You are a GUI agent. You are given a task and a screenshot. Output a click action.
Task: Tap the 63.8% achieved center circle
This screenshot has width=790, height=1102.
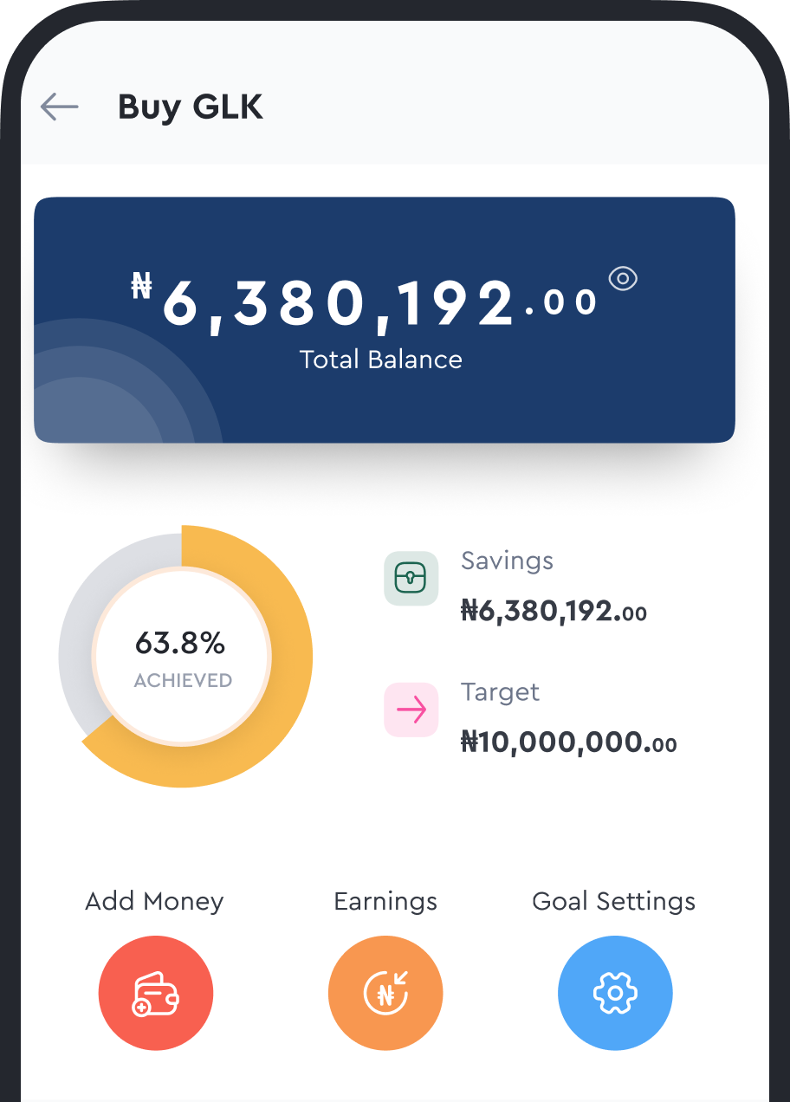pos(182,657)
